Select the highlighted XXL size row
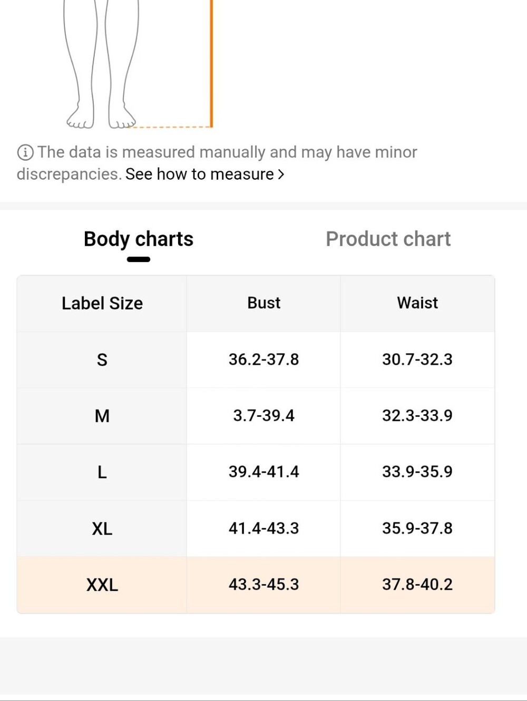Viewport: 527px width, 701px height. [256, 585]
